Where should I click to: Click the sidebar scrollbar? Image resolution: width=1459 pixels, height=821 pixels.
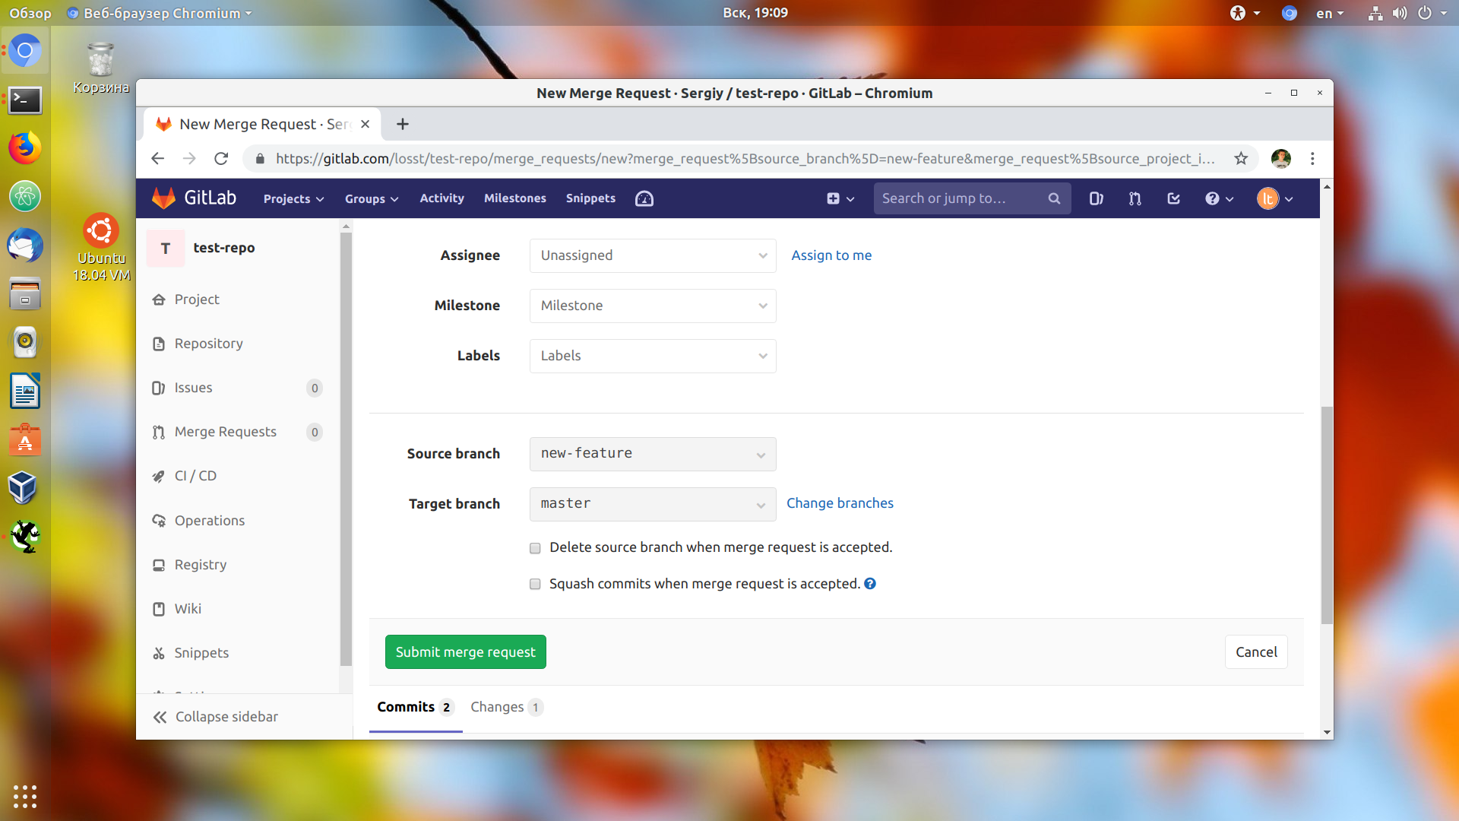pyautogui.click(x=346, y=449)
